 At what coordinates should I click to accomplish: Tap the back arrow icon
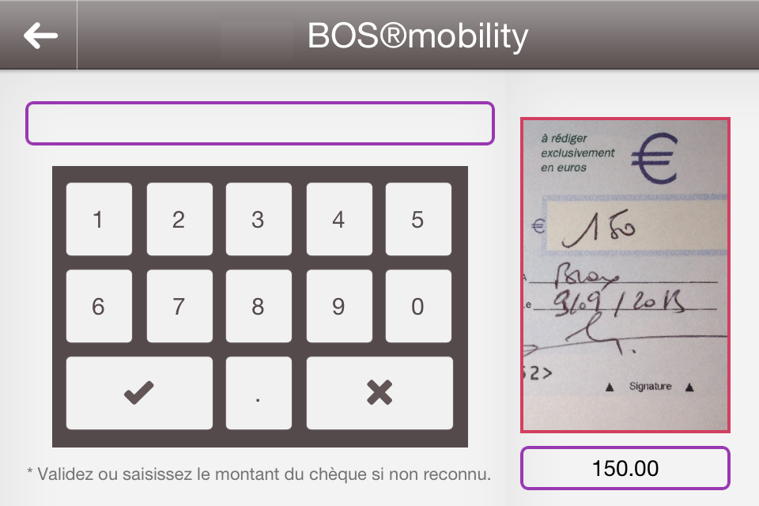click(x=40, y=36)
